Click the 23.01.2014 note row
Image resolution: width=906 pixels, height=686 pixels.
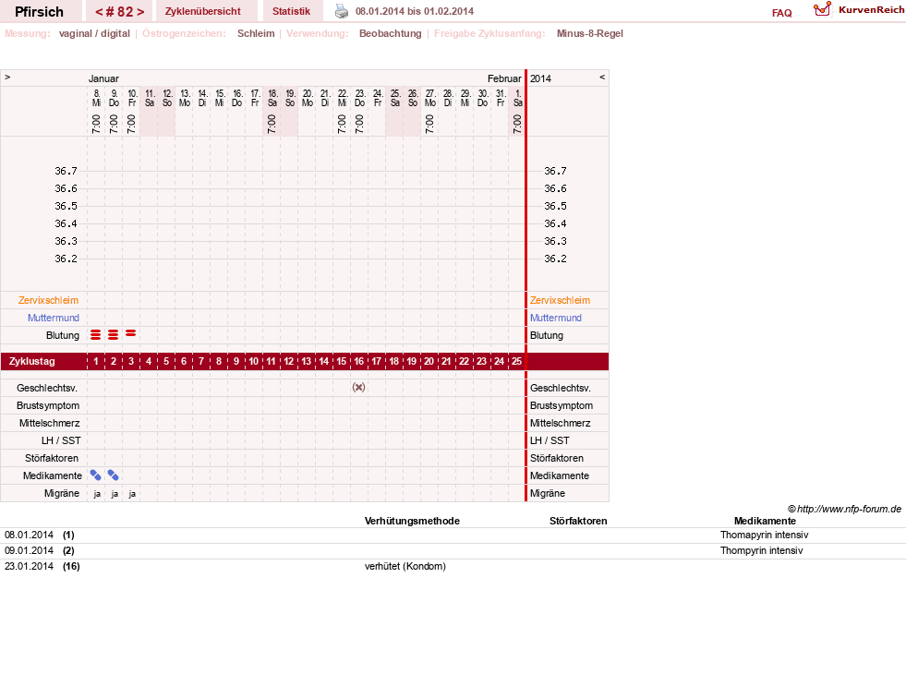click(x=453, y=567)
